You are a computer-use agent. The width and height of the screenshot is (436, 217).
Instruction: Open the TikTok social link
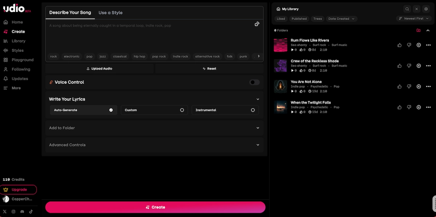[31, 212]
